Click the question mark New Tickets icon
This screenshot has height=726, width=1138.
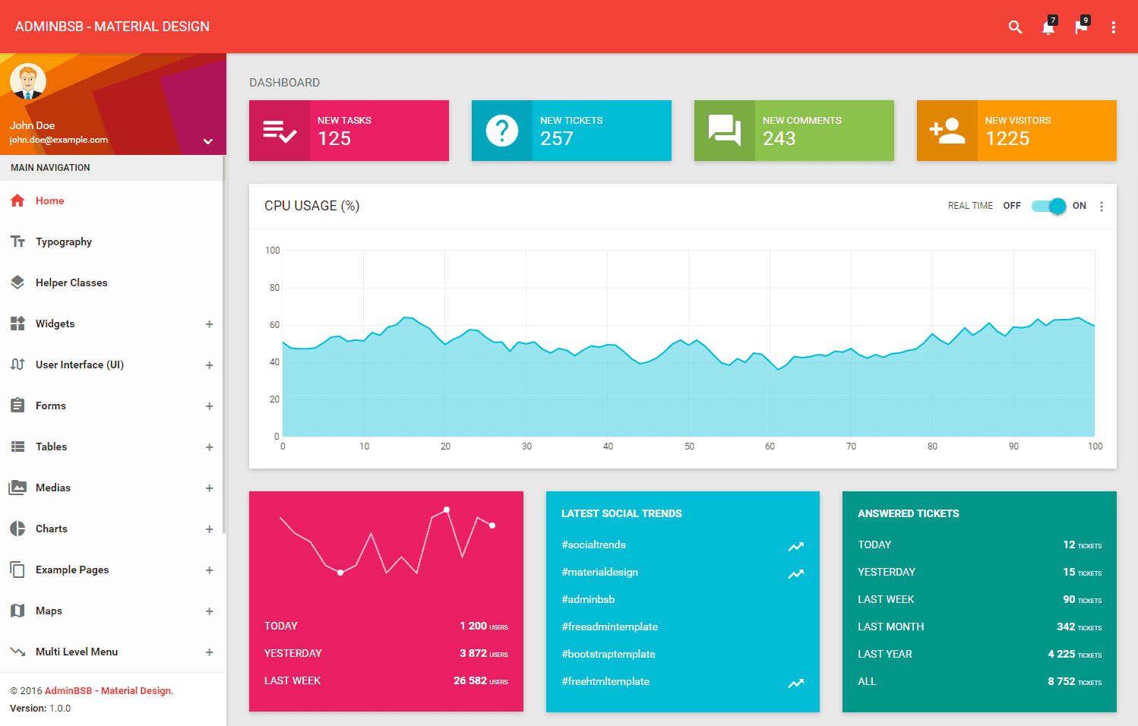(502, 130)
